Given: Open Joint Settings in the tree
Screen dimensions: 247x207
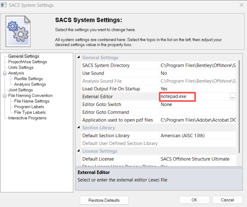Looking at the screenshot, I should pos(20,90).
